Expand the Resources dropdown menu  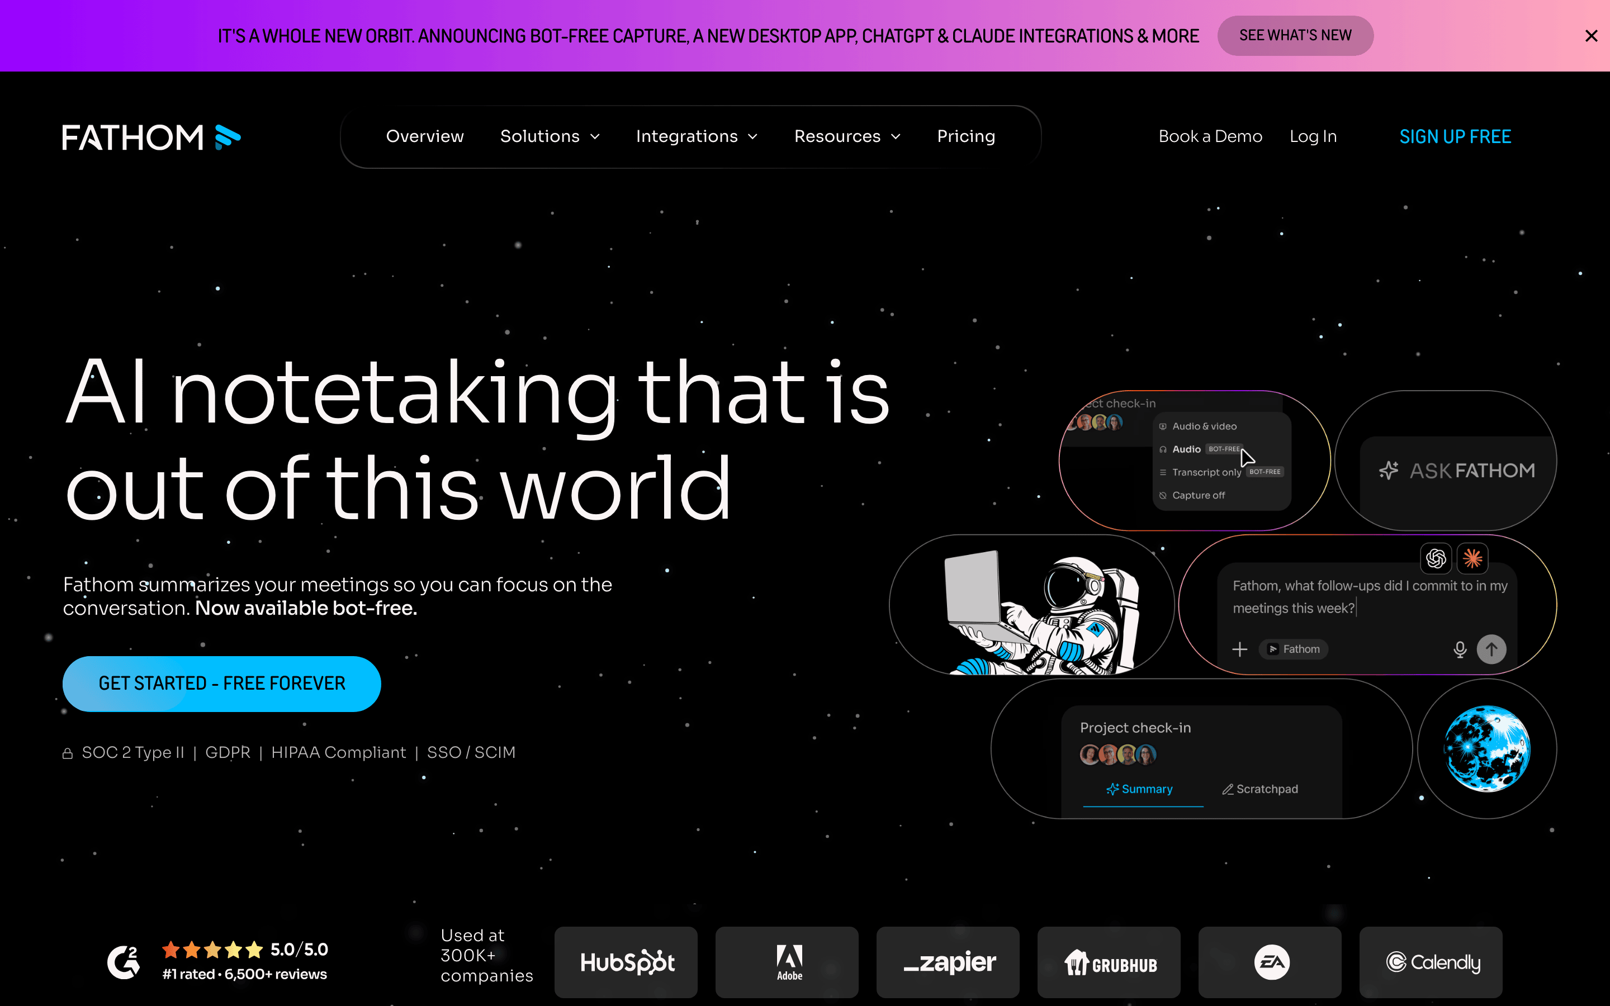(847, 136)
